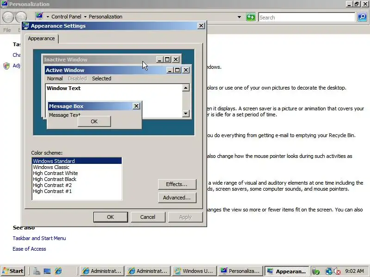The width and height of the screenshot is (370, 277).
Task: Click preview Active Window maximize button
Action: point(178,70)
